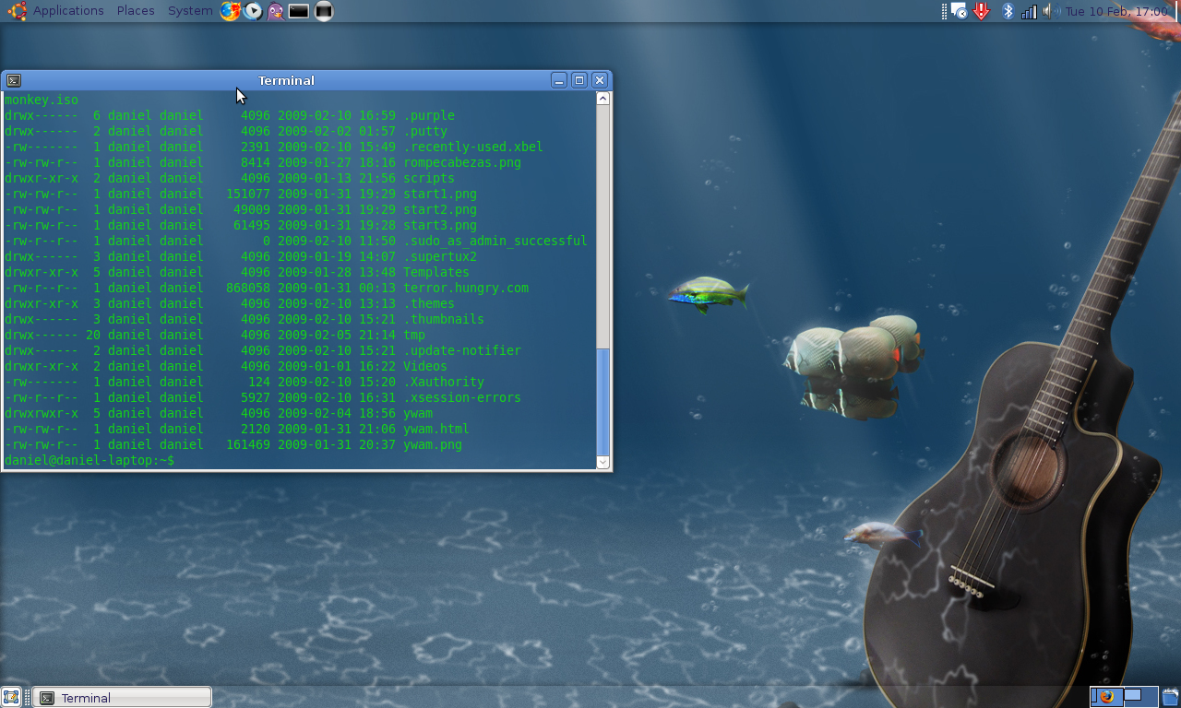
Task: Click the '.themes' directory name
Action: coord(429,303)
